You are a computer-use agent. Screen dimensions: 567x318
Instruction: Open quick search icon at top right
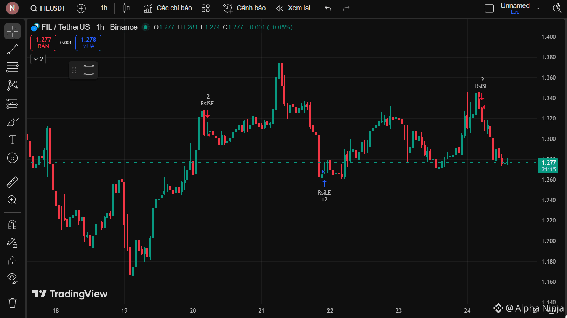pyautogui.click(x=557, y=8)
